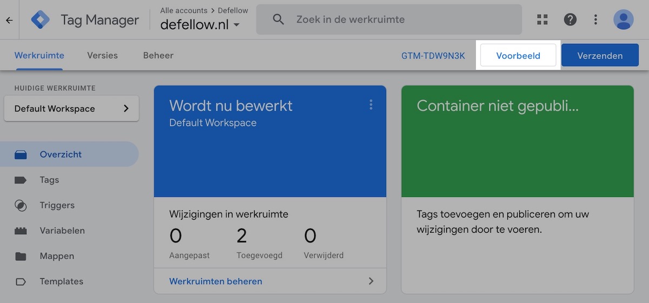Click the Tags label icon
Screen dimensions: 649x303
point(21,180)
